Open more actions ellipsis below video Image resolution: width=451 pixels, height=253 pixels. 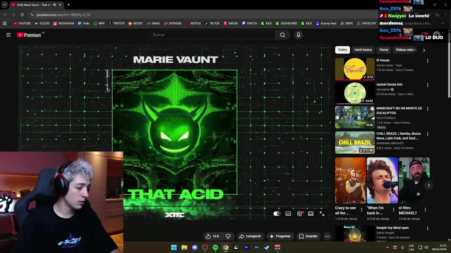coord(327,236)
